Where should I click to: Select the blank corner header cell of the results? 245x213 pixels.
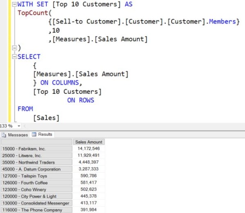coord(37,142)
